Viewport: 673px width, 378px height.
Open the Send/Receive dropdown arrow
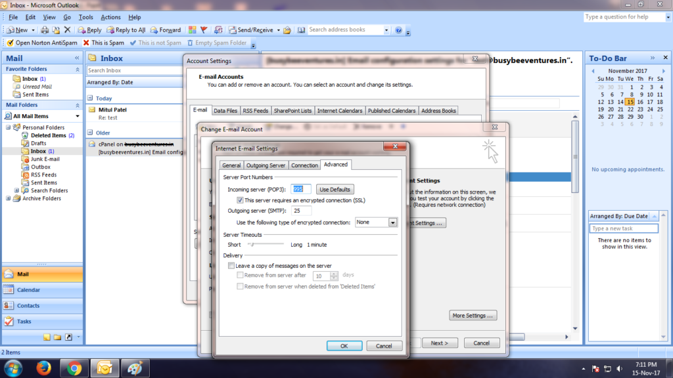tap(278, 30)
